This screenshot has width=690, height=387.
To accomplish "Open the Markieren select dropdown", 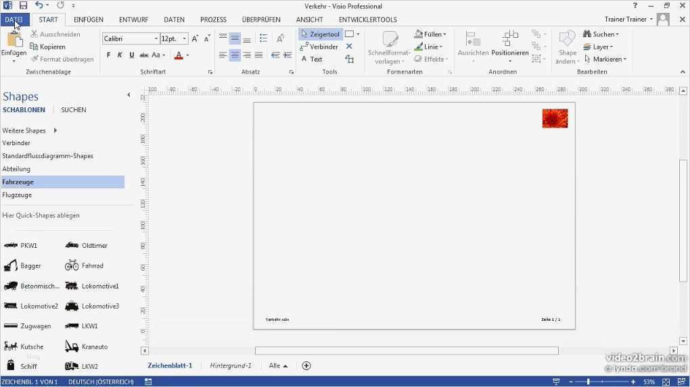I will [605, 59].
